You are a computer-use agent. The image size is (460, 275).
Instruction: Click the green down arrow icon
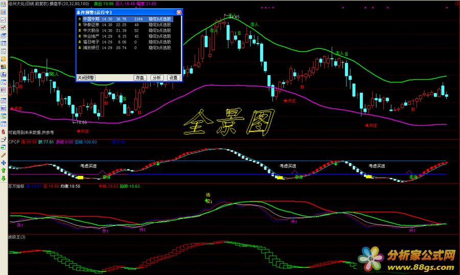pos(3,178)
